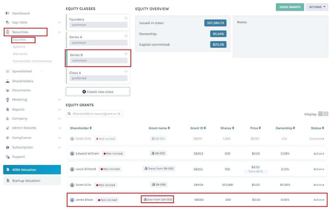Viewport: 330px width, 209px height.
Task: Click the Company building icon
Action: tap(7, 119)
